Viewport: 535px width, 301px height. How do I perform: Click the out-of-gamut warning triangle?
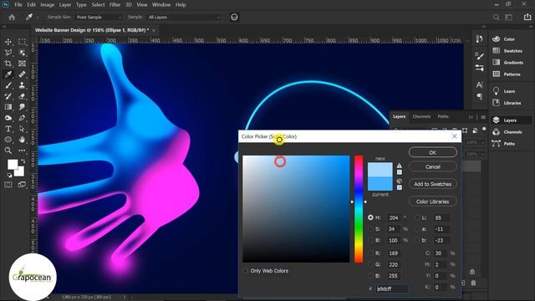click(x=400, y=166)
